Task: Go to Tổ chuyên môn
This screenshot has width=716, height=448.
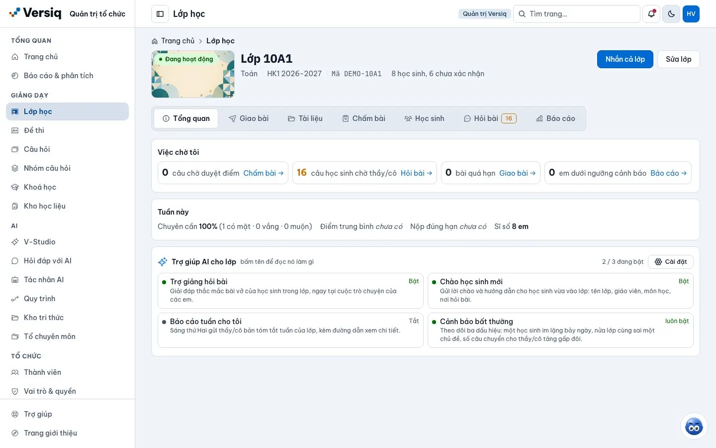Action: point(67,336)
